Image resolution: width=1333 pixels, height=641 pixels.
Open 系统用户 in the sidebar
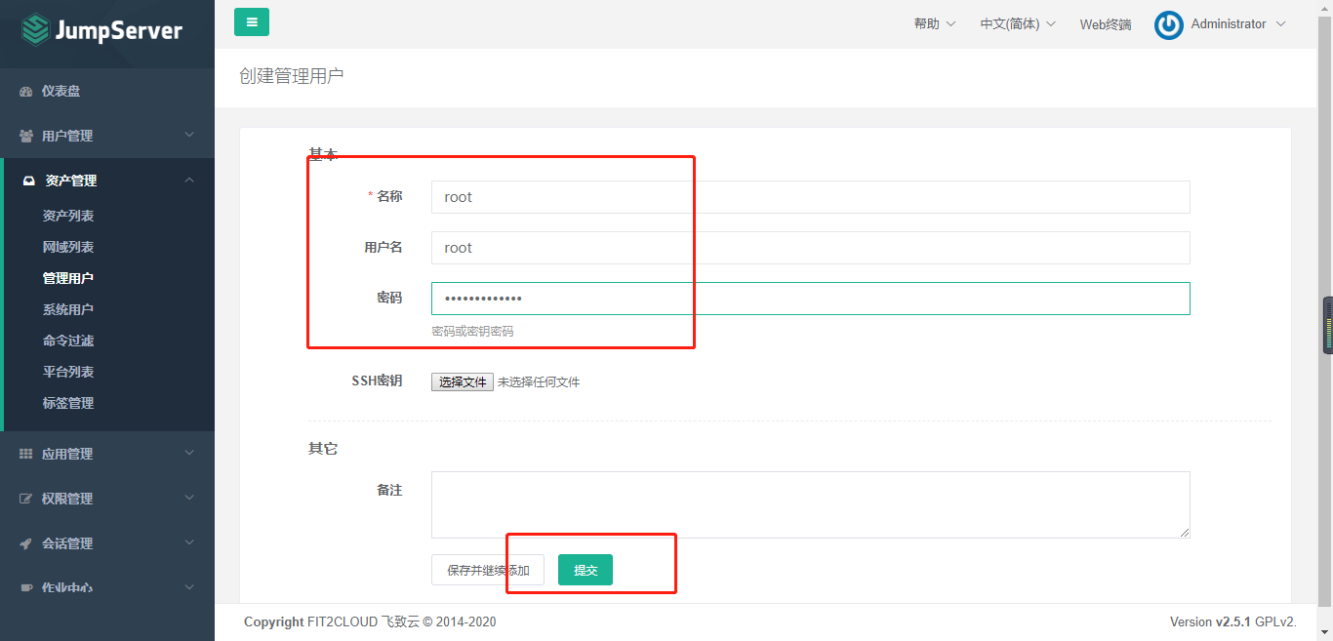pyautogui.click(x=68, y=309)
